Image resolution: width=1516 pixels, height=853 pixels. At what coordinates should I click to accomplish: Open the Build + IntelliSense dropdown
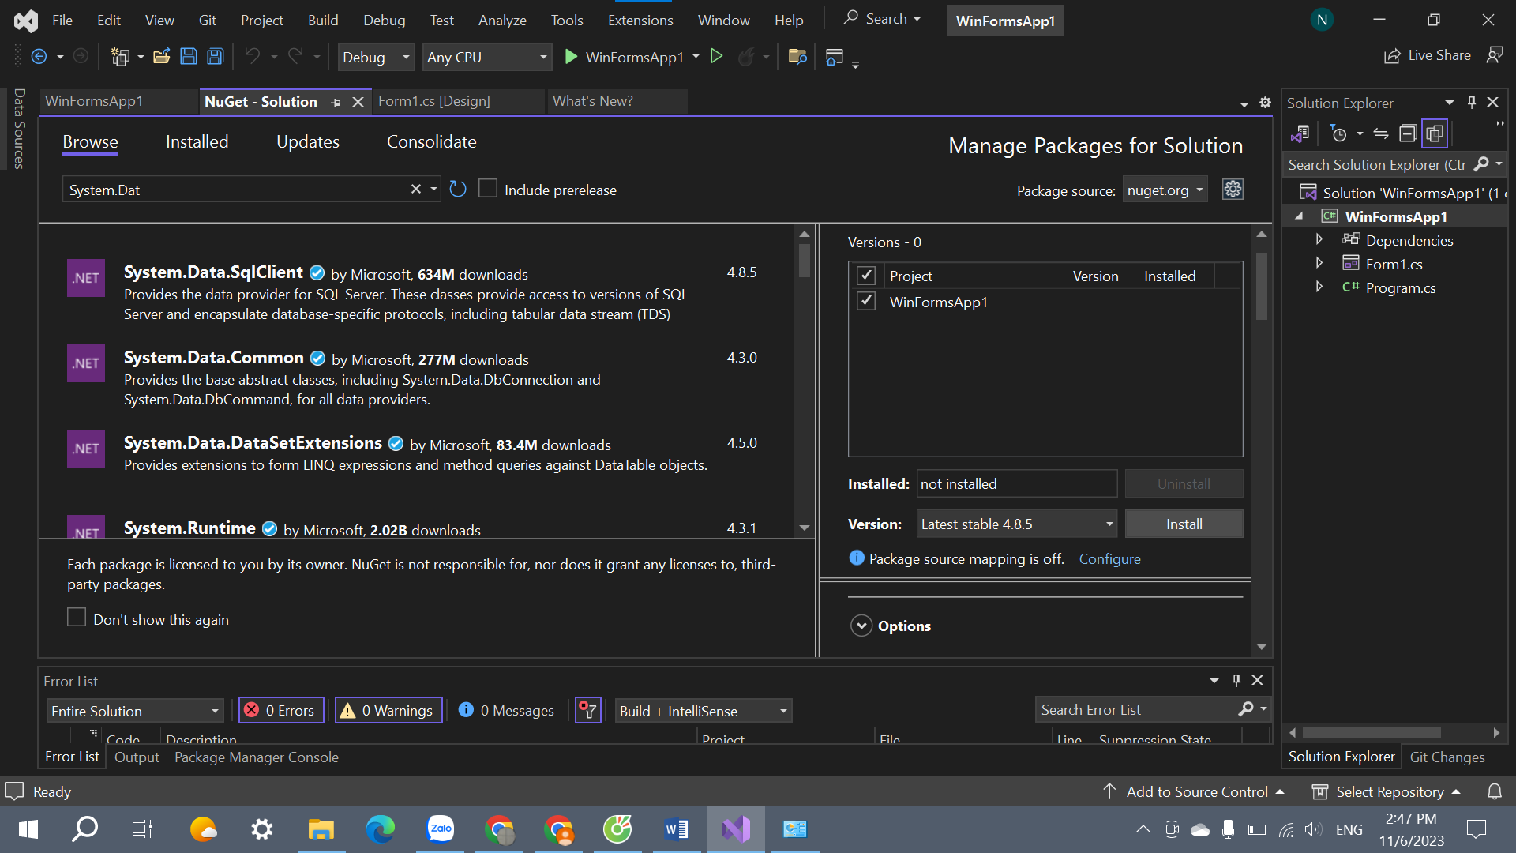coord(703,711)
